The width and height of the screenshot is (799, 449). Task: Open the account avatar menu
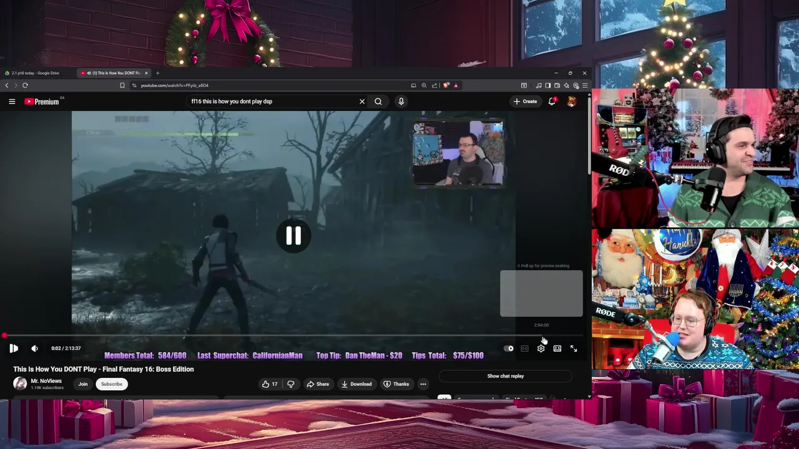(571, 101)
